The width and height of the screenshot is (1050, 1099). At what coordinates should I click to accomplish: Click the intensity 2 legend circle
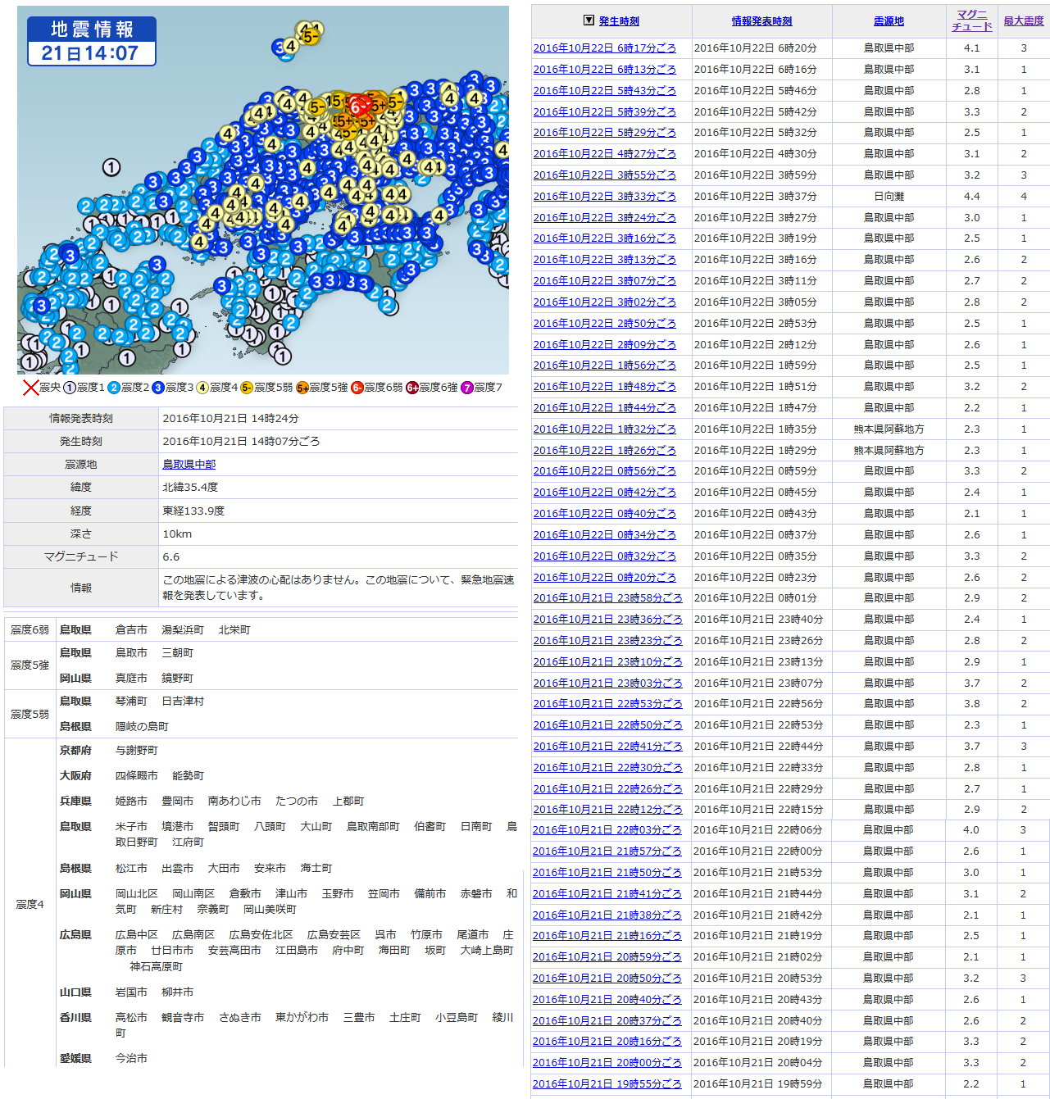114,388
